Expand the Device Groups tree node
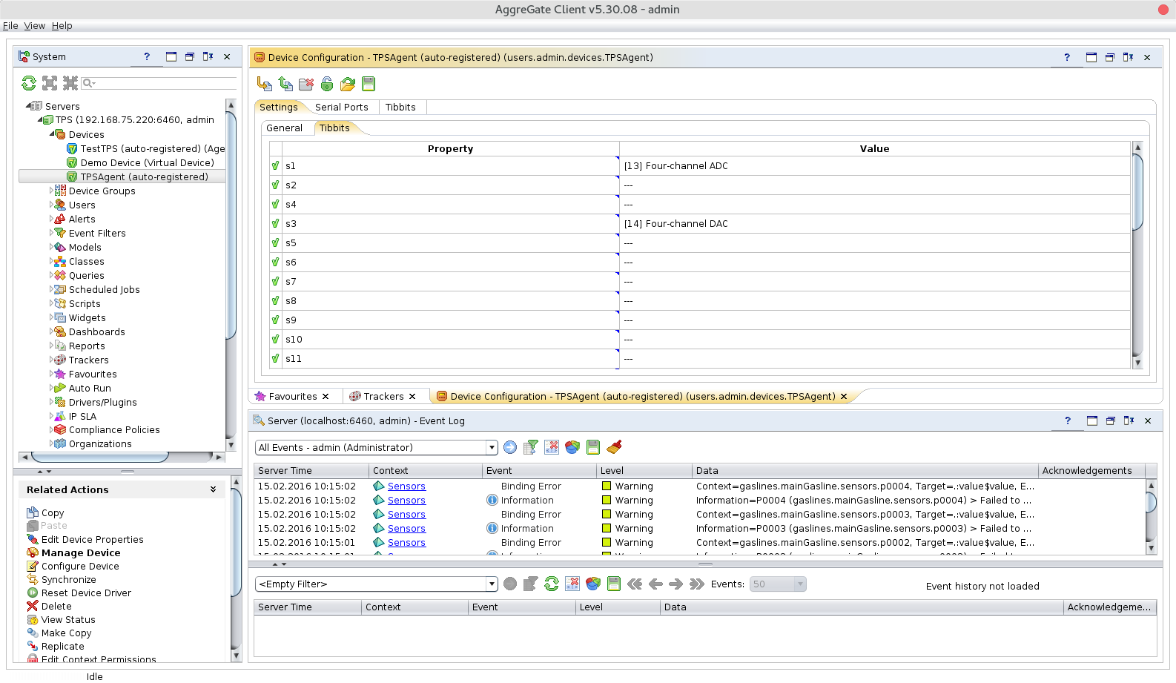 pyautogui.click(x=51, y=191)
